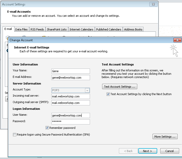Open More Settings
The image size is (182, 159).
point(165,137)
